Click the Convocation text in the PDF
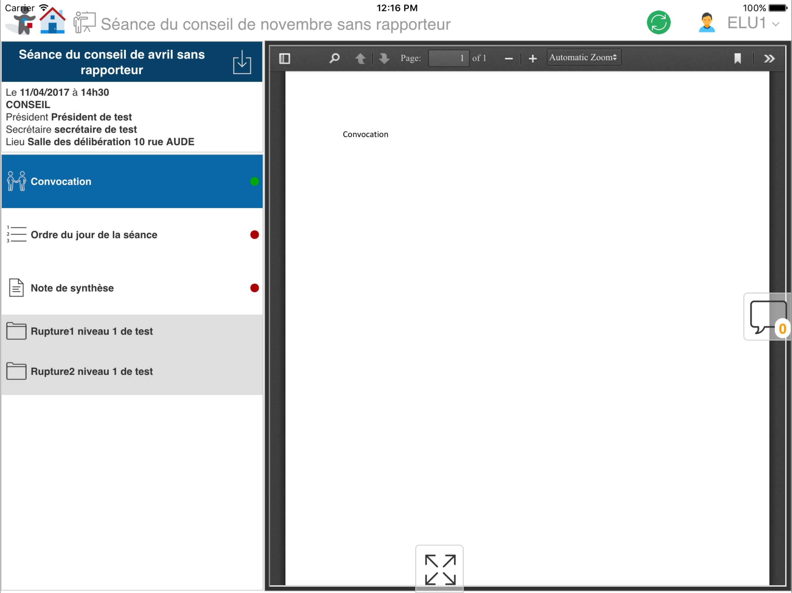The width and height of the screenshot is (792, 593). tap(365, 134)
